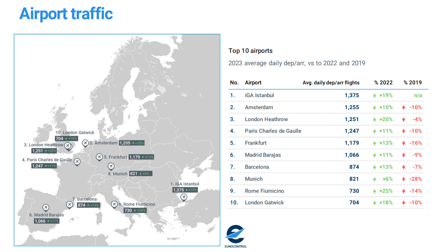Click the "10. London Gatwick" map label
Viewport: 433px width, 252px height.
click(75, 133)
